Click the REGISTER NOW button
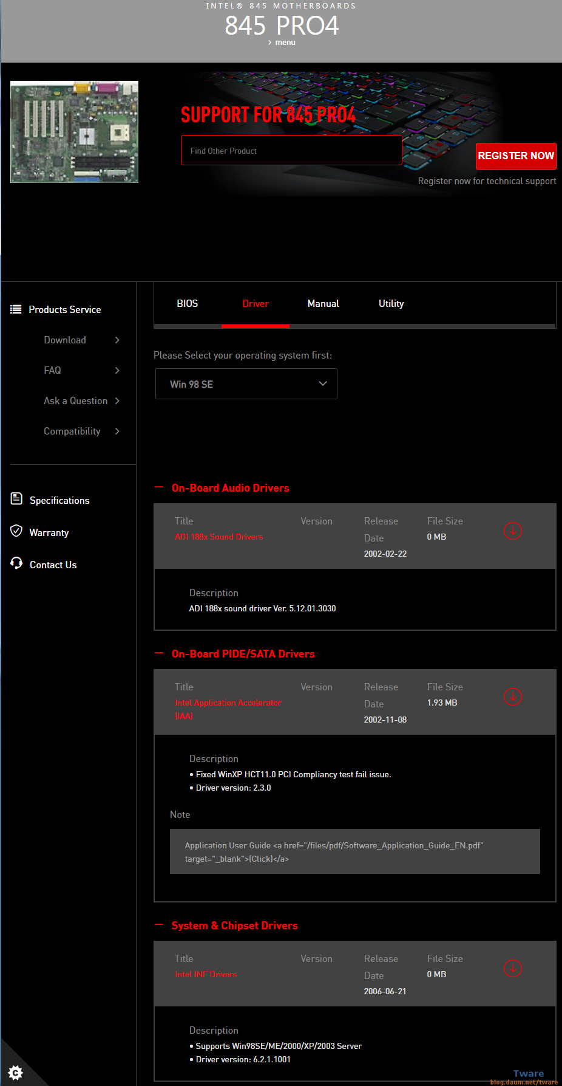 click(x=516, y=156)
